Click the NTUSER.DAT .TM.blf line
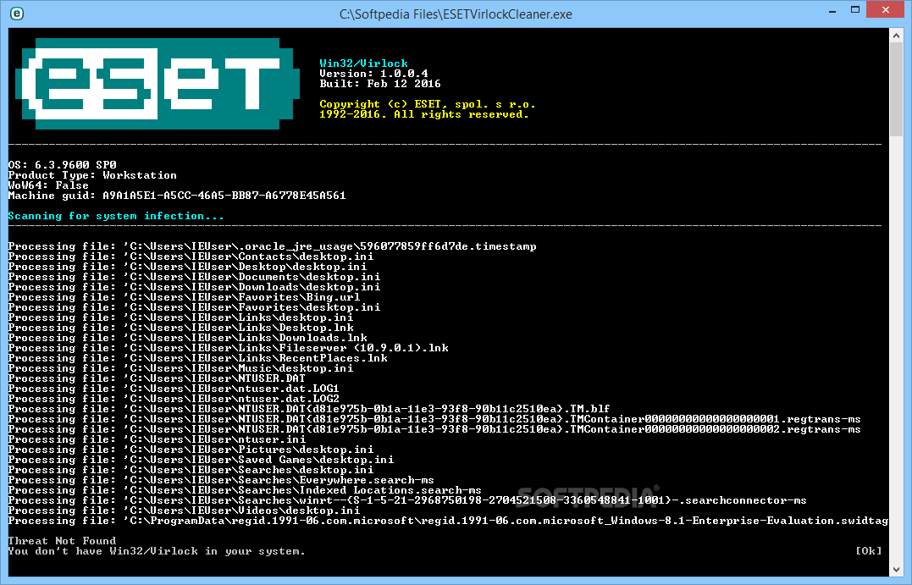This screenshot has width=912, height=585. coord(309,409)
